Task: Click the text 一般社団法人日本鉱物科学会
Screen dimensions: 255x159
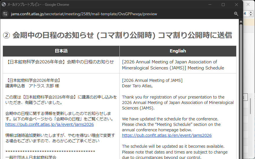Action: [31, 157]
